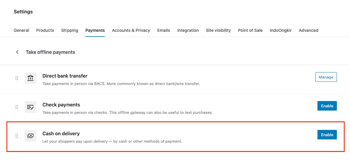This screenshot has height=162, width=350.
Task: Go back using the left chevron arrow
Action: tap(17, 52)
